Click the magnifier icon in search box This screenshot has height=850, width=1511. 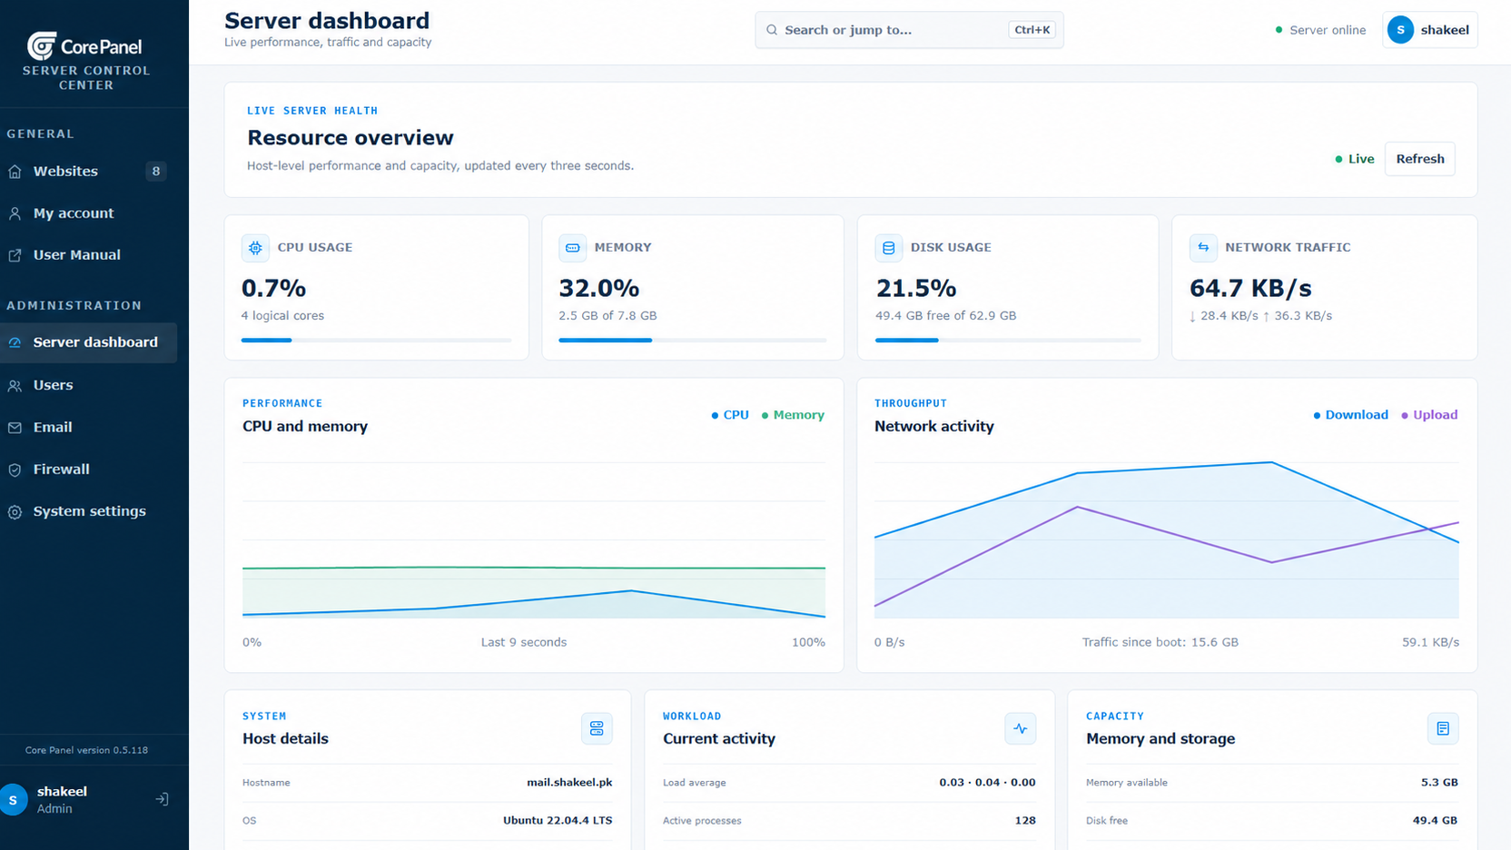(x=772, y=30)
